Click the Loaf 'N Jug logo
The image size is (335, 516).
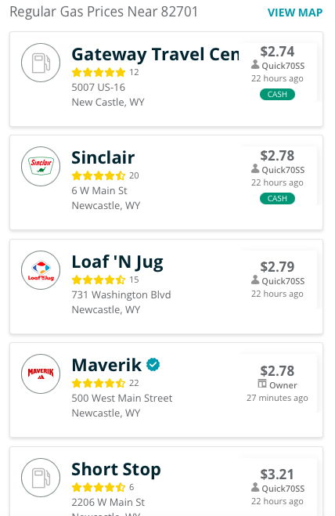pyautogui.click(x=41, y=270)
